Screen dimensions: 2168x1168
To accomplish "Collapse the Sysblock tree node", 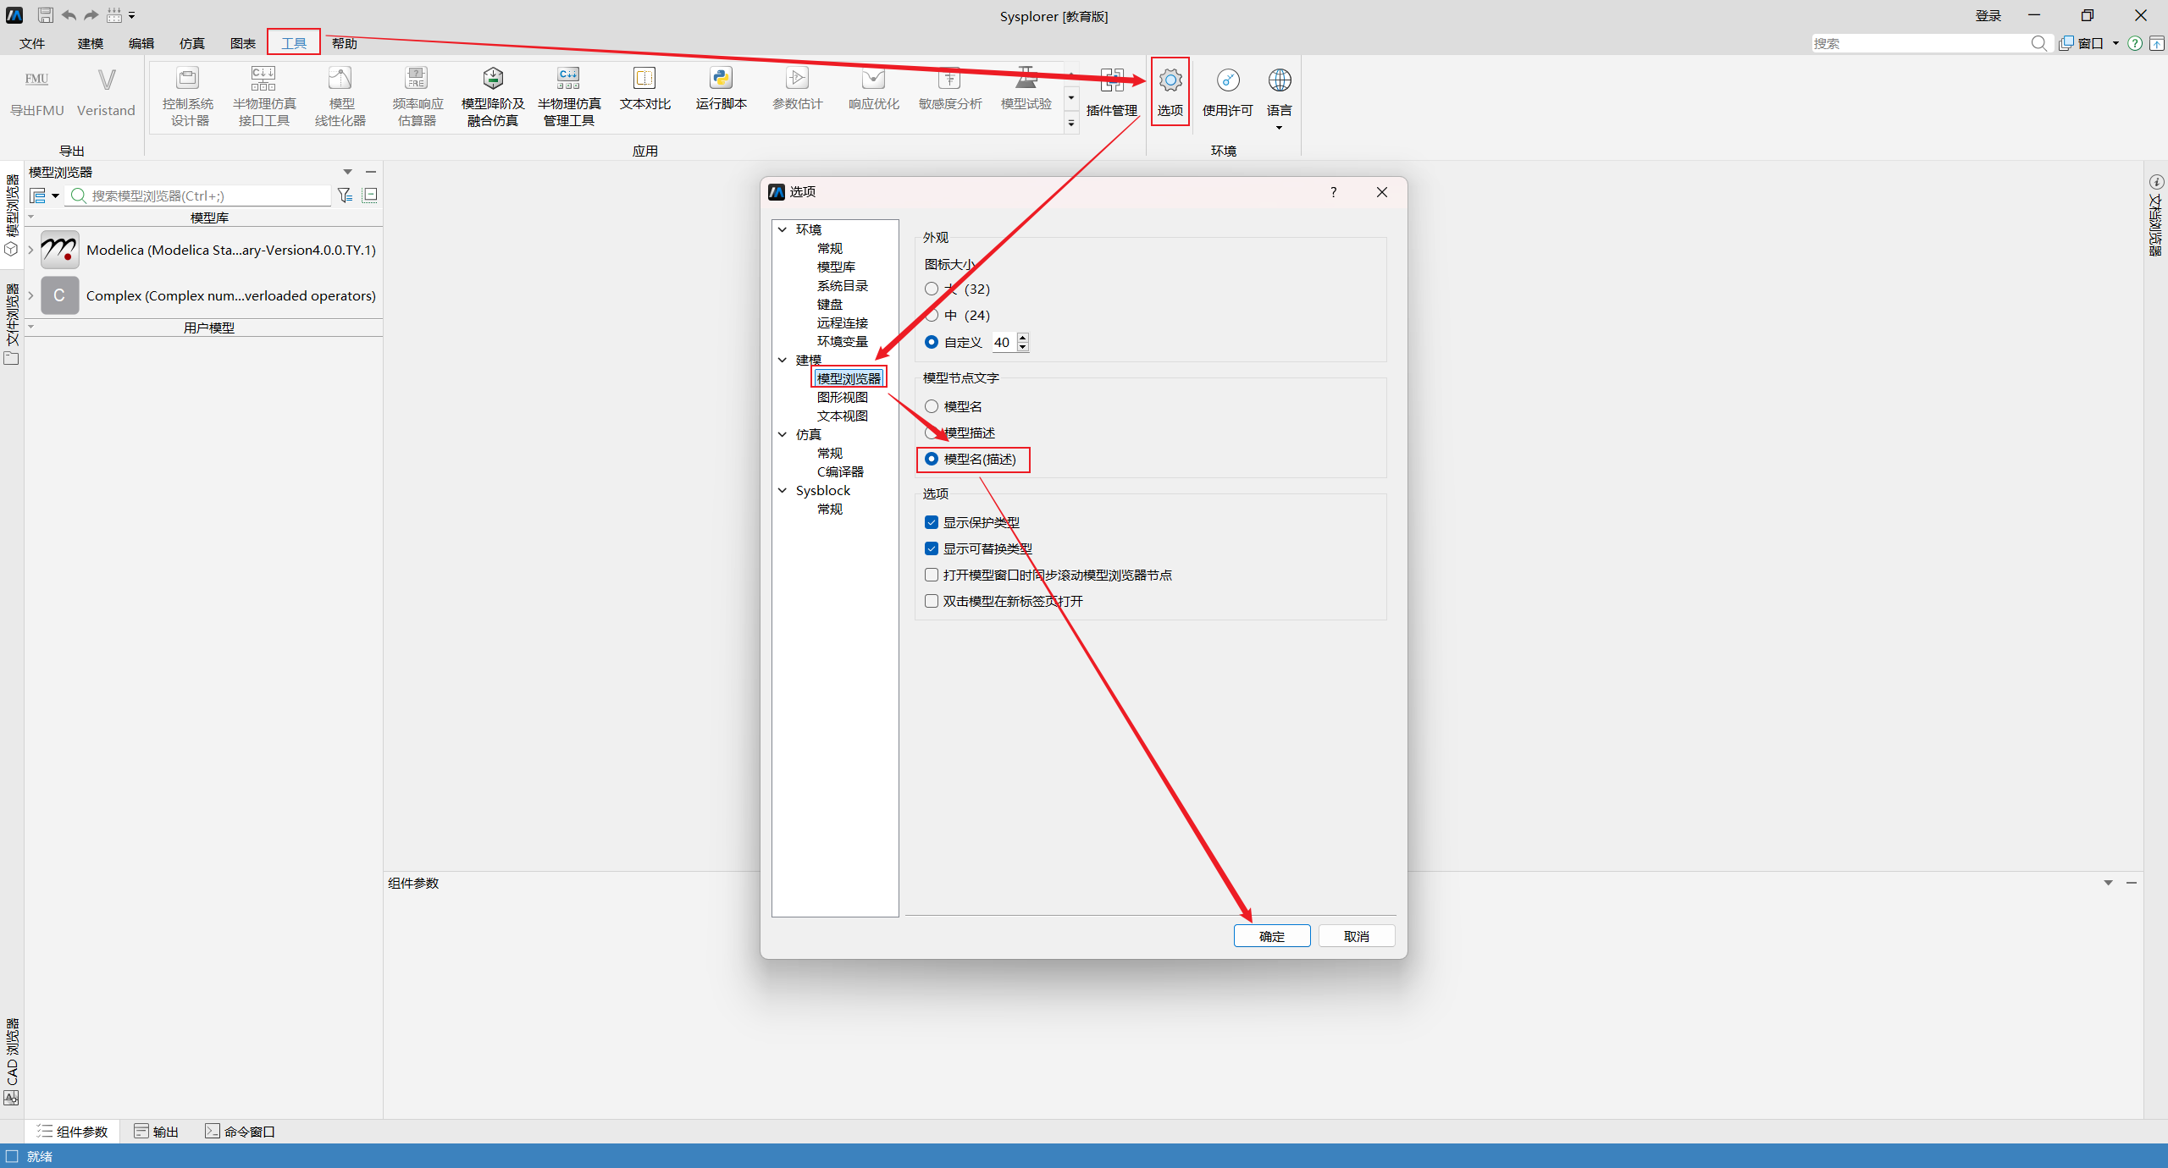I will [x=783, y=490].
